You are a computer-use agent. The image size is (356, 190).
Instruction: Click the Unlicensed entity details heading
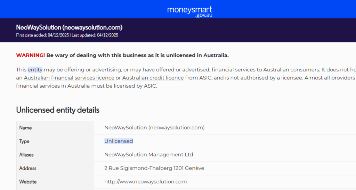pyautogui.click(x=58, y=110)
